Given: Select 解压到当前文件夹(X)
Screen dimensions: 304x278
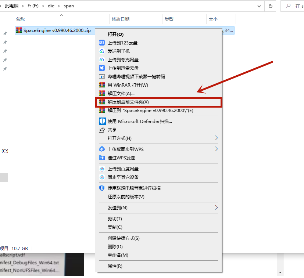Looking at the screenshot, I should tap(158, 102).
